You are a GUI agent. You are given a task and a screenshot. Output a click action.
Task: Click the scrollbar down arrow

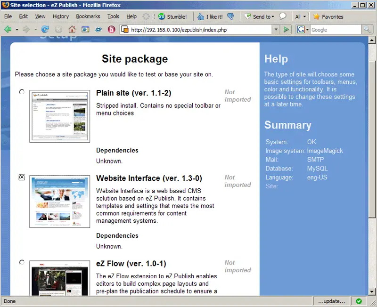point(372,292)
